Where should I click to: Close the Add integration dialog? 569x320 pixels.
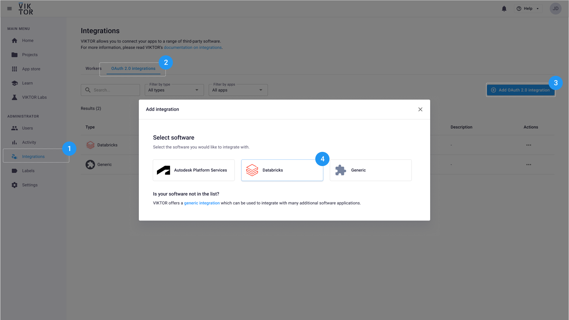(x=420, y=110)
